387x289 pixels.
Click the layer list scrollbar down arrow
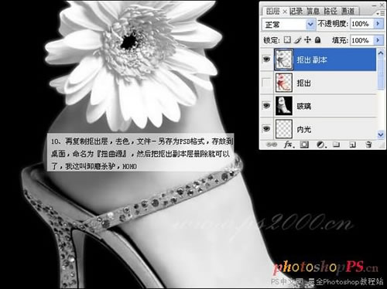[381, 134]
